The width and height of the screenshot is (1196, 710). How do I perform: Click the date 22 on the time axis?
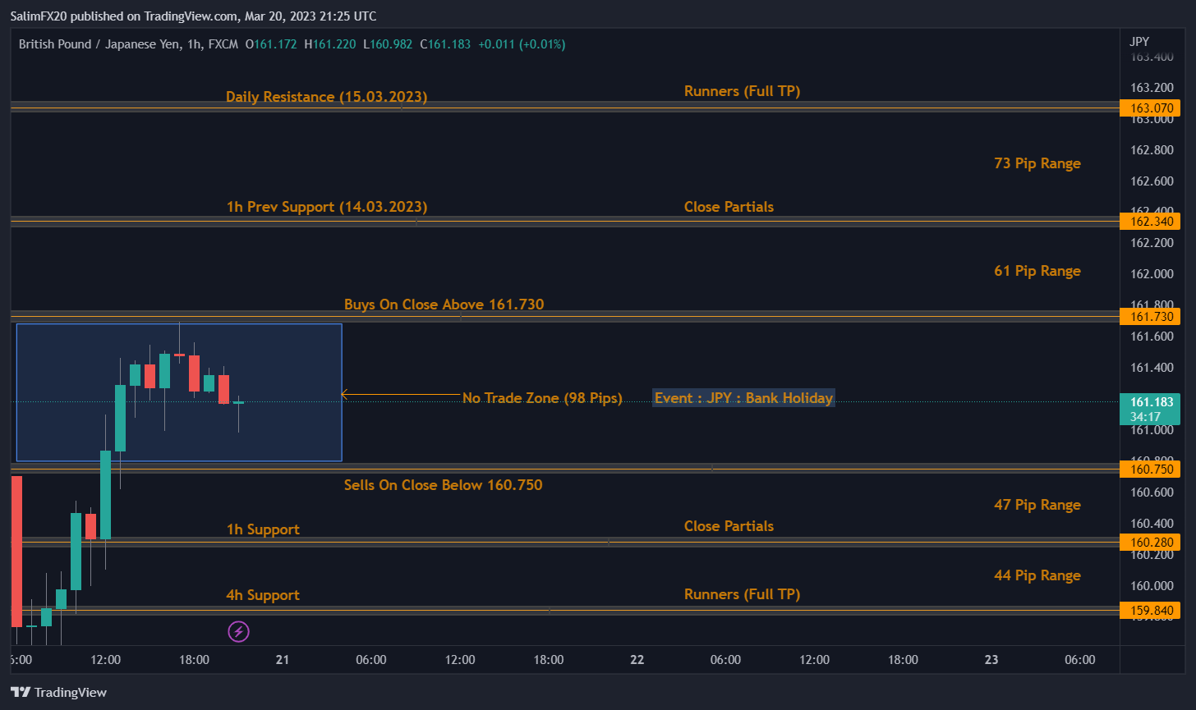[637, 660]
